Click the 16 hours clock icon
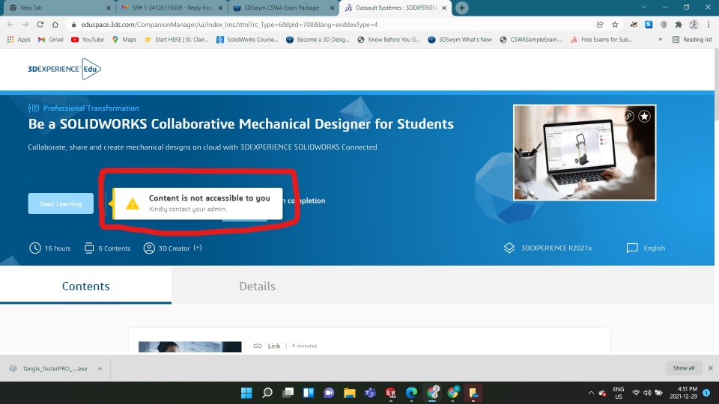 point(35,248)
